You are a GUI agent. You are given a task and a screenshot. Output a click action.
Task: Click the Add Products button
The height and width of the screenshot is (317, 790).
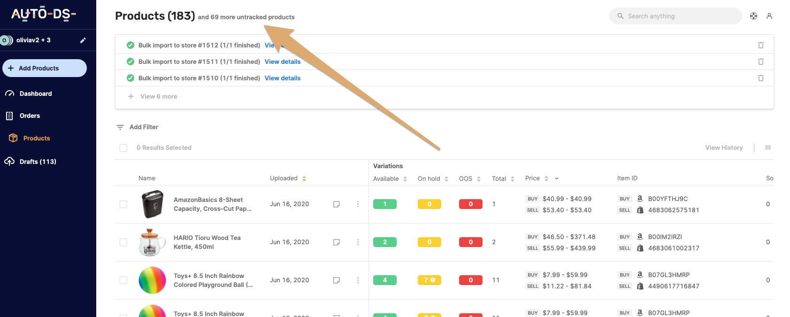(x=45, y=68)
